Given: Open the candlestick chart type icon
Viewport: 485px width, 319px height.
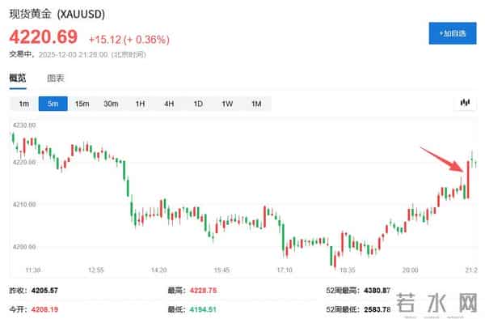Looking at the screenshot, I should tap(465, 103).
